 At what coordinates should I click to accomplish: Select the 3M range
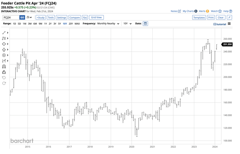coord(30,24)
